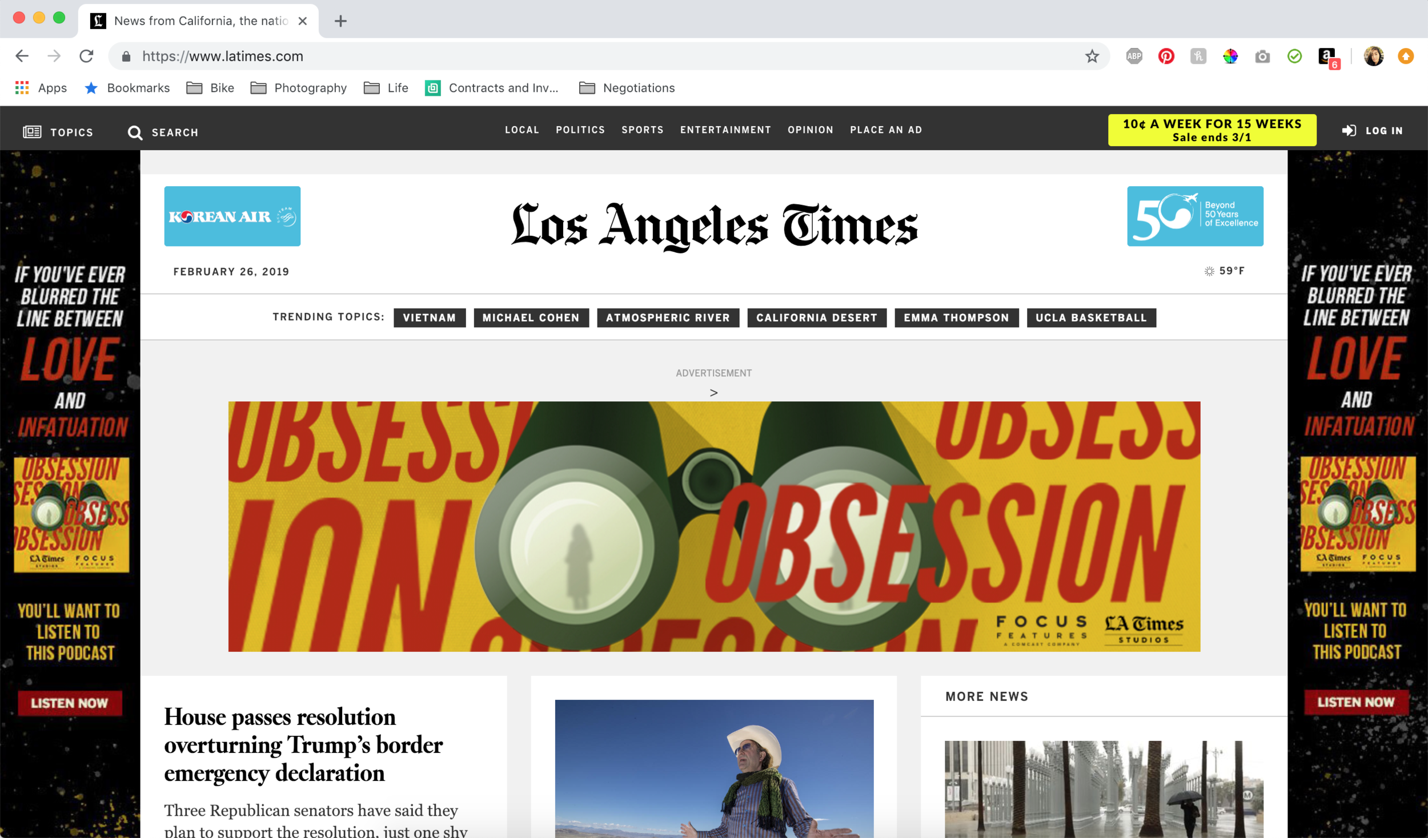Select the Michael Cohen trending topic
Image resolution: width=1428 pixels, height=838 pixels.
[531, 317]
